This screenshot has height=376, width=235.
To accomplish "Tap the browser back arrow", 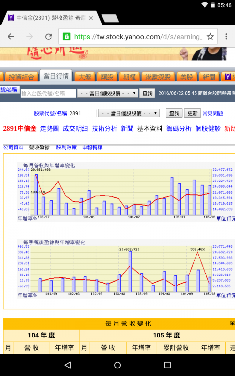I will (x=11, y=37).
